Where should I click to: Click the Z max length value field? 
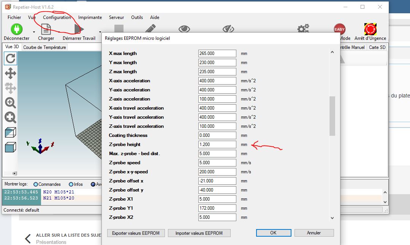[x=217, y=72]
